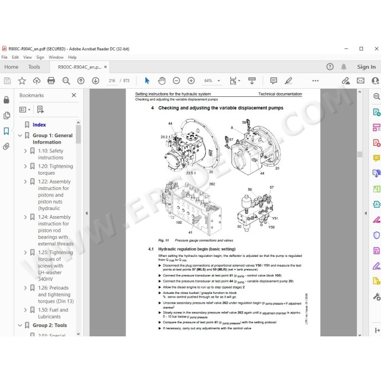This screenshot has width=381, height=381.
Task: Open the Attachments paperclip panel
Action: pos(7,146)
